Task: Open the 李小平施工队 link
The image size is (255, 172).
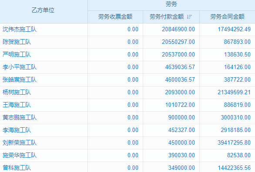Action: pyautogui.click(x=20, y=67)
